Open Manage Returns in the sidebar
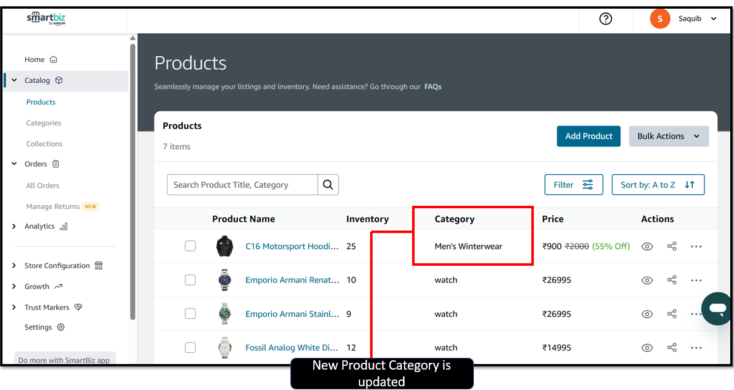 click(x=53, y=206)
